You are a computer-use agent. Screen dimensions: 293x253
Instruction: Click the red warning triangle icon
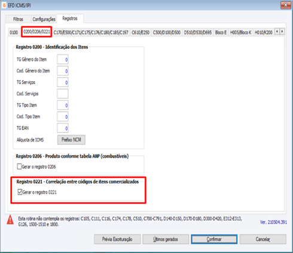pos(10,220)
